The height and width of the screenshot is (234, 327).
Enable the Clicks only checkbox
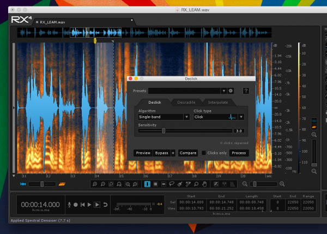[x=204, y=153]
